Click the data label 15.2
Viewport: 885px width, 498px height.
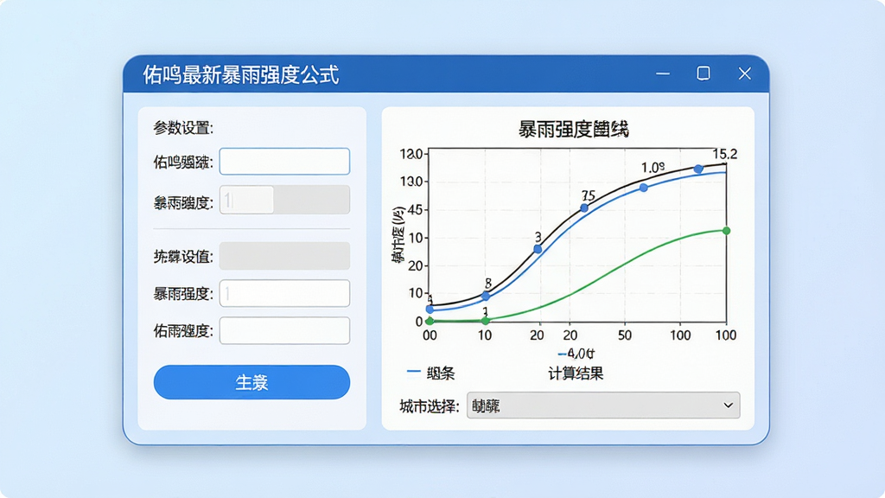tap(725, 154)
